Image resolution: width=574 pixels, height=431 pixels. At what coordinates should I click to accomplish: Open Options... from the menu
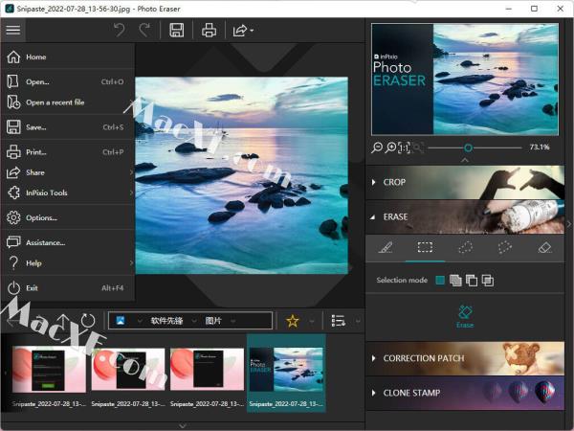pyautogui.click(x=68, y=217)
